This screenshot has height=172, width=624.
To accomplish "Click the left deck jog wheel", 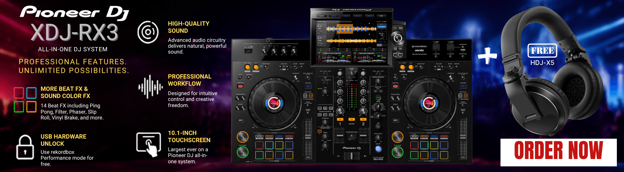I will 274,103.
